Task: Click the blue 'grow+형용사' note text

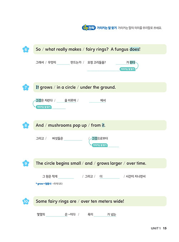Action: pyautogui.click(x=43, y=184)
